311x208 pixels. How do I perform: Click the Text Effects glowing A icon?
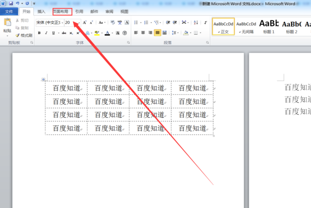pyautogui.click(x=88, y=33)
